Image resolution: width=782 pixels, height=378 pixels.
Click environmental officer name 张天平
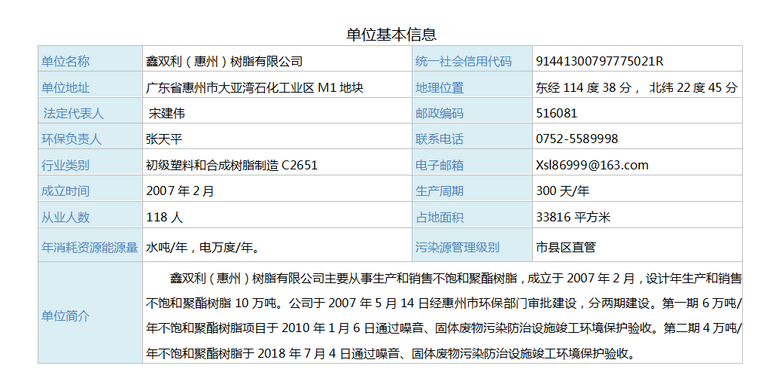164,139
